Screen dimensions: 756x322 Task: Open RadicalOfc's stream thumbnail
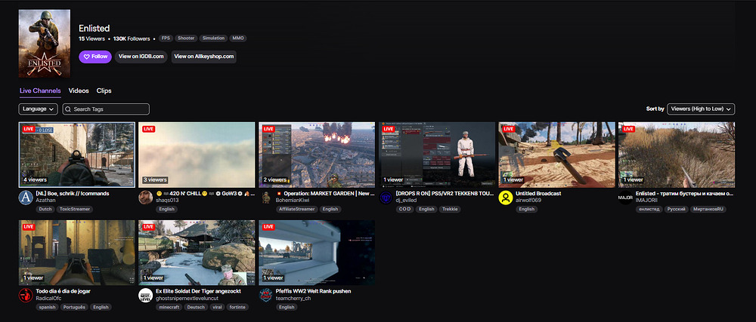[76, 253]
